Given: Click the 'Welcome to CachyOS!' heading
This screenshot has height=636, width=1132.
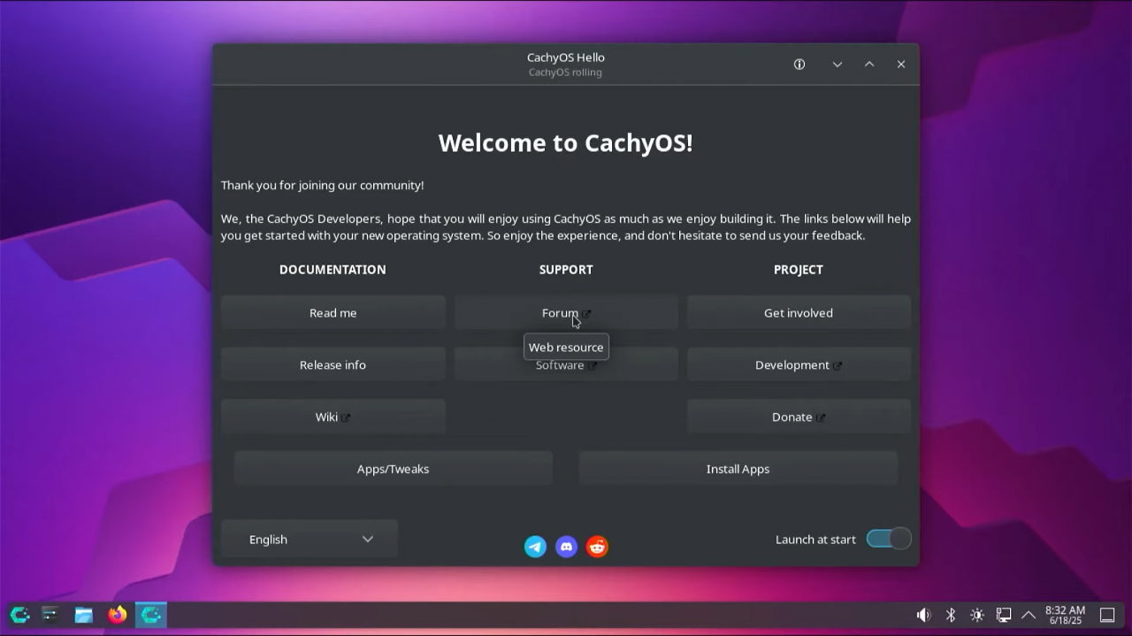Looking at the screenshot, I should pyautogui.click(x=566, y=142).
